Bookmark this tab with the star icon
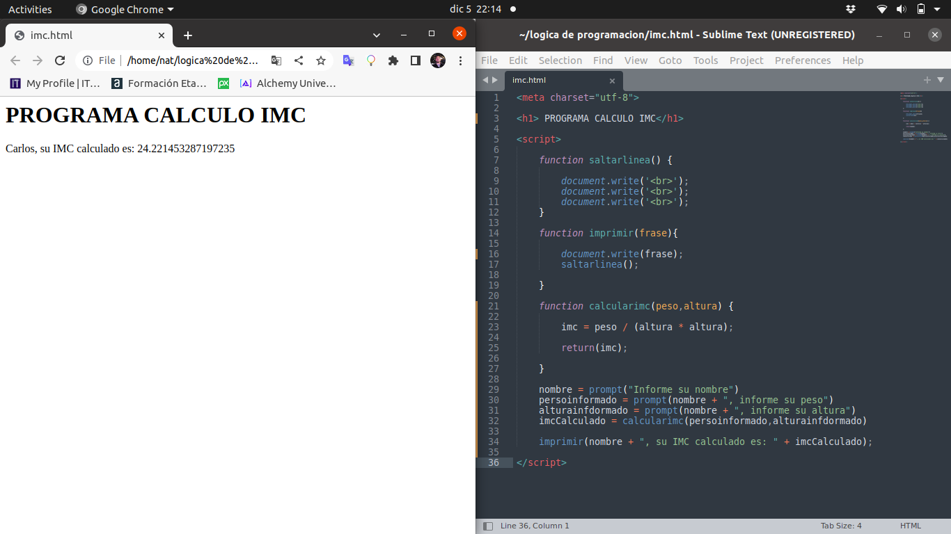 321,60
